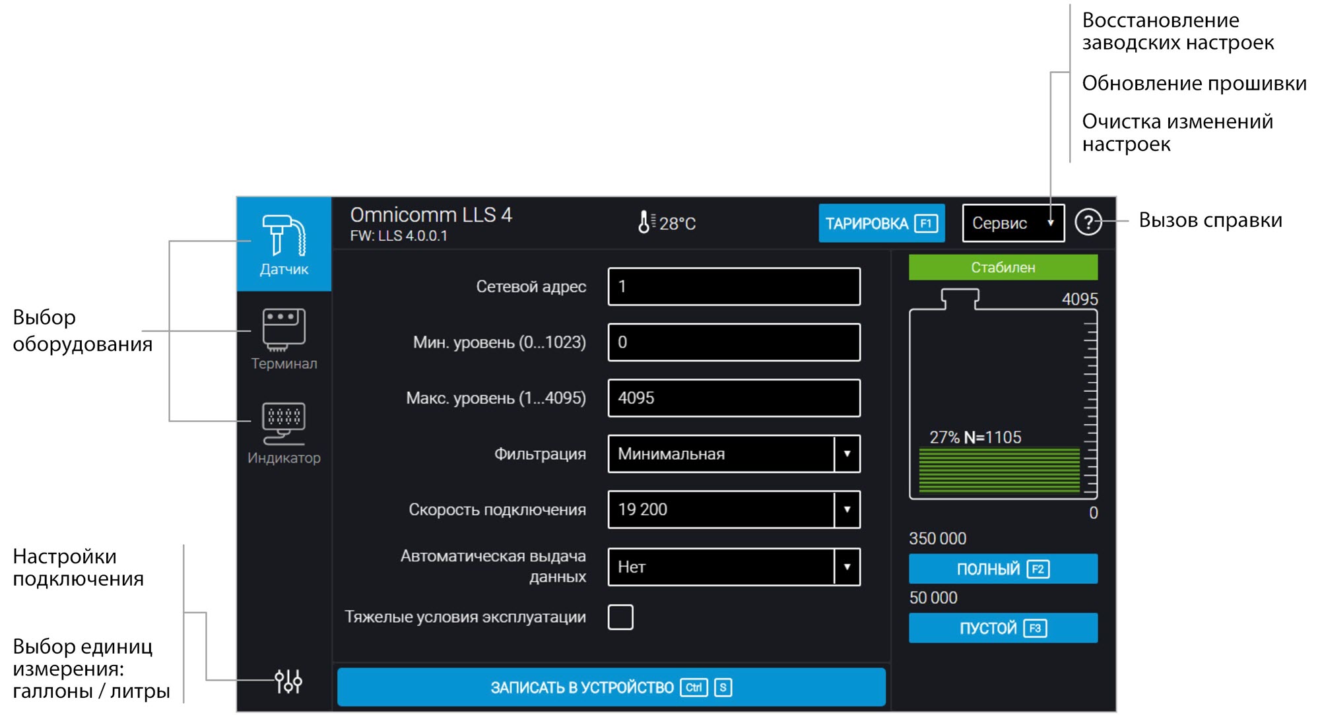This screenshot has height=715, width=1320.
Task: Select the Датчик sensor icon
Action: [x=284, y=244]
